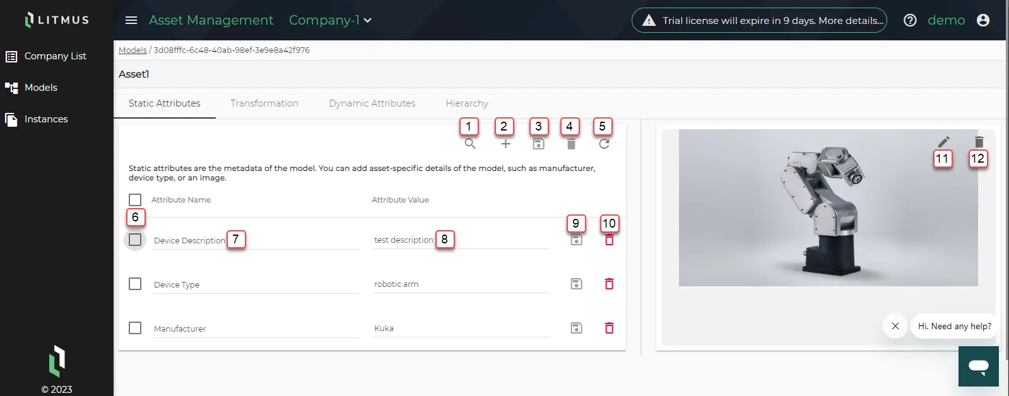This screenshot has width=1009, height=396.
Task: Edit the Device Description name field
Action: point(257,240)
